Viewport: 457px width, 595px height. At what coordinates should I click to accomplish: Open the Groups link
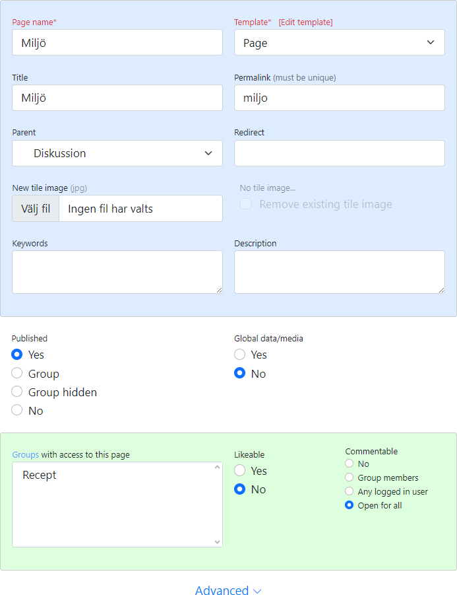pyautogui.click(x=26, y=455)
